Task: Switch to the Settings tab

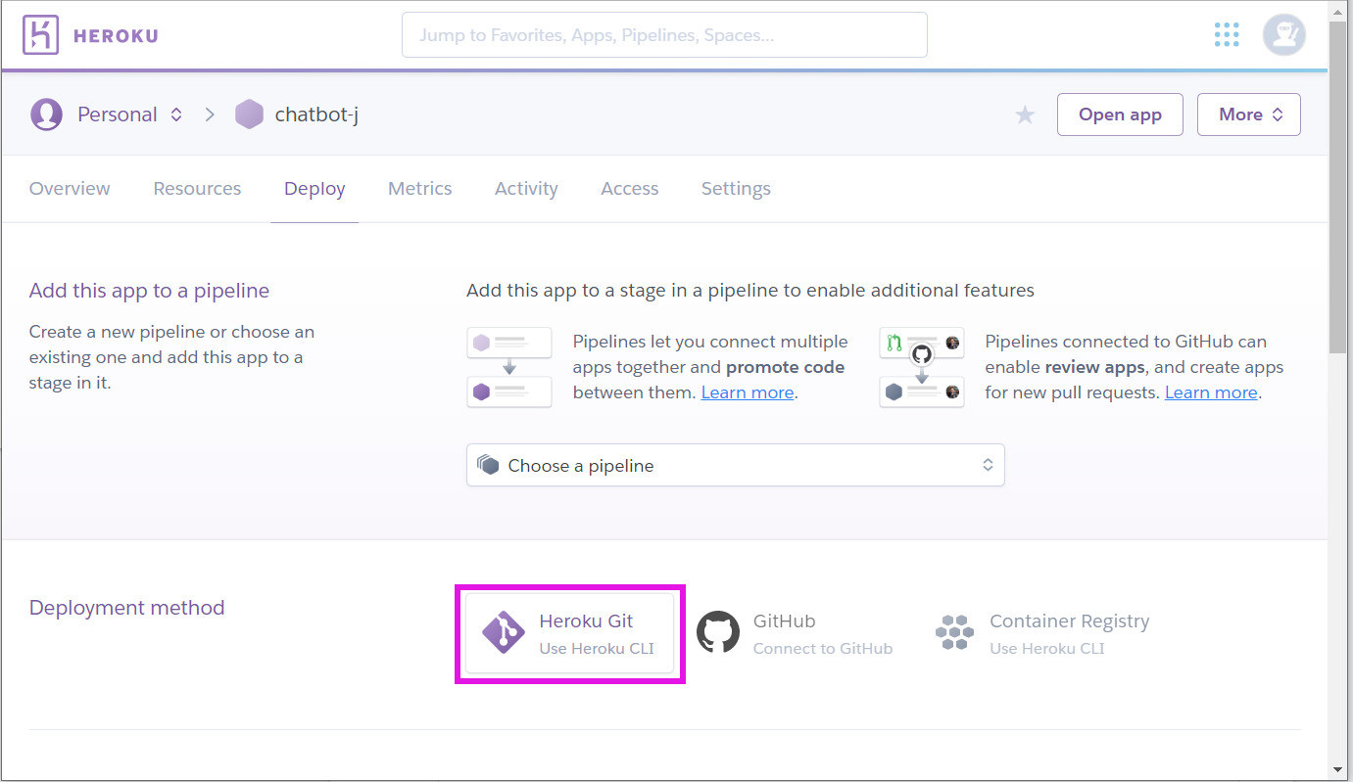Action: pos(735,189)
